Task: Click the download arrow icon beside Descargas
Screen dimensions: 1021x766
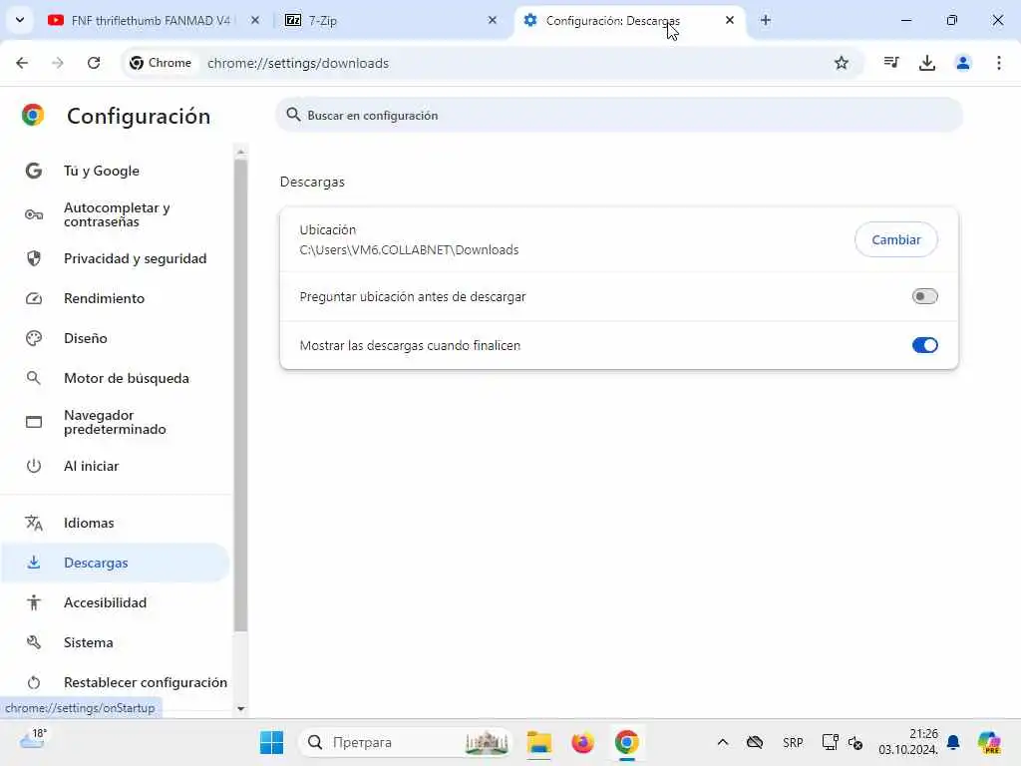Action: point(34,563)
